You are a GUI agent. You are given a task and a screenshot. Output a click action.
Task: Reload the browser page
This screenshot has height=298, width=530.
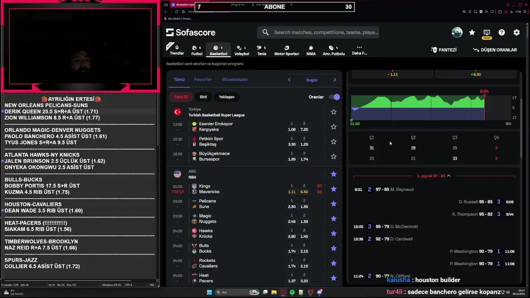point(177,12)
